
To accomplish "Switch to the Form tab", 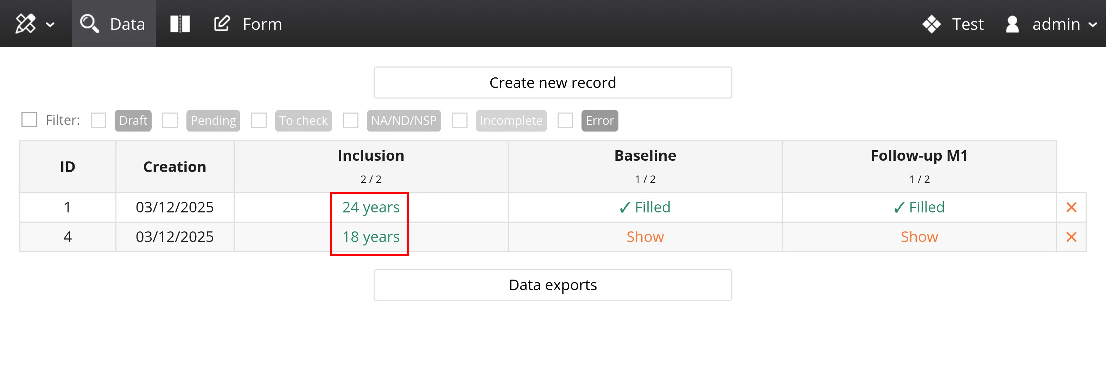I will click(x=262, y=24).
